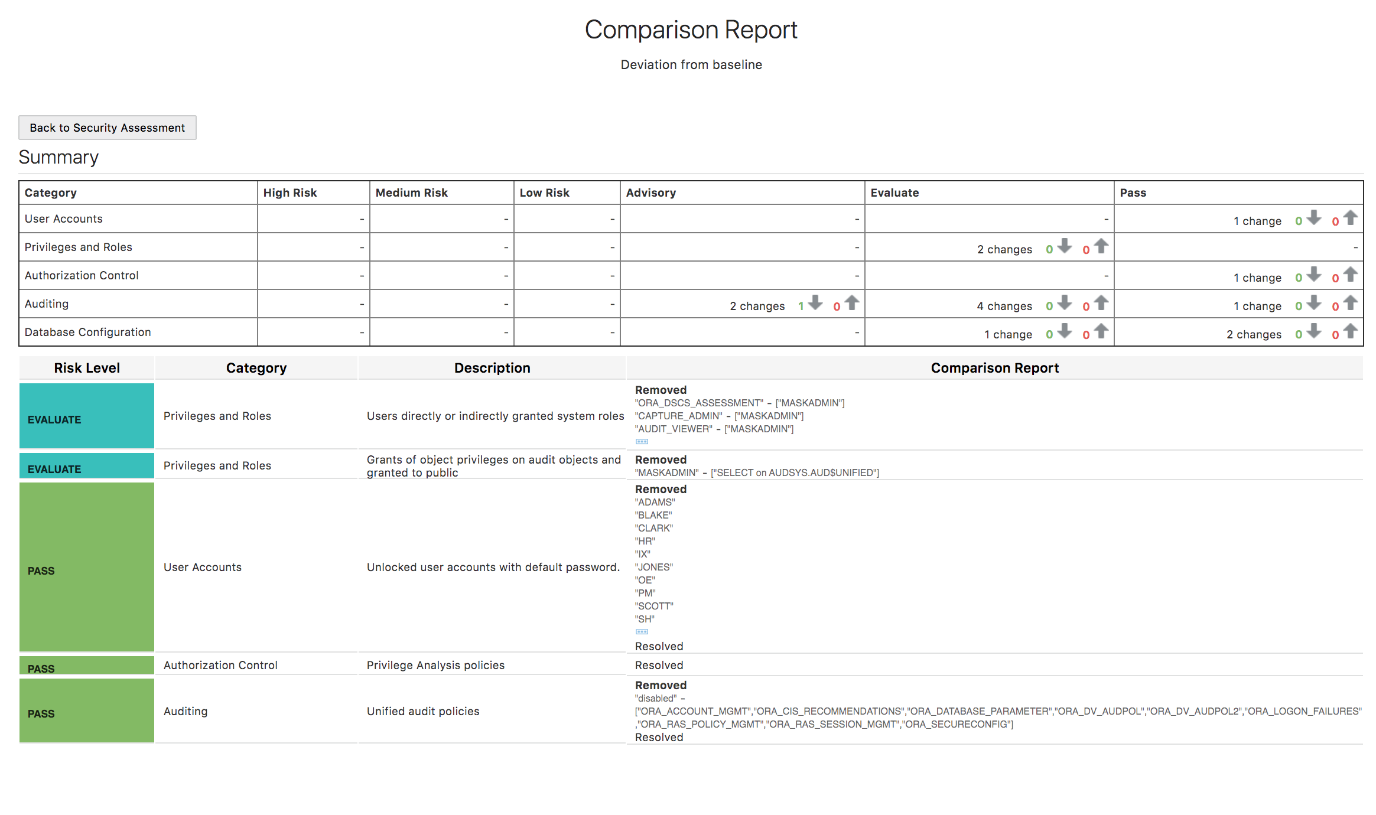This screenshot has height=815, width=1376.
Task: Click the Back to Security Assessment button
Action: (107, 128)
